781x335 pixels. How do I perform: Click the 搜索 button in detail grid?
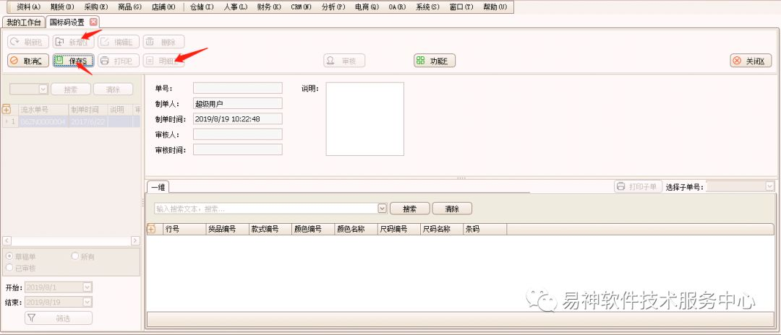409,209
